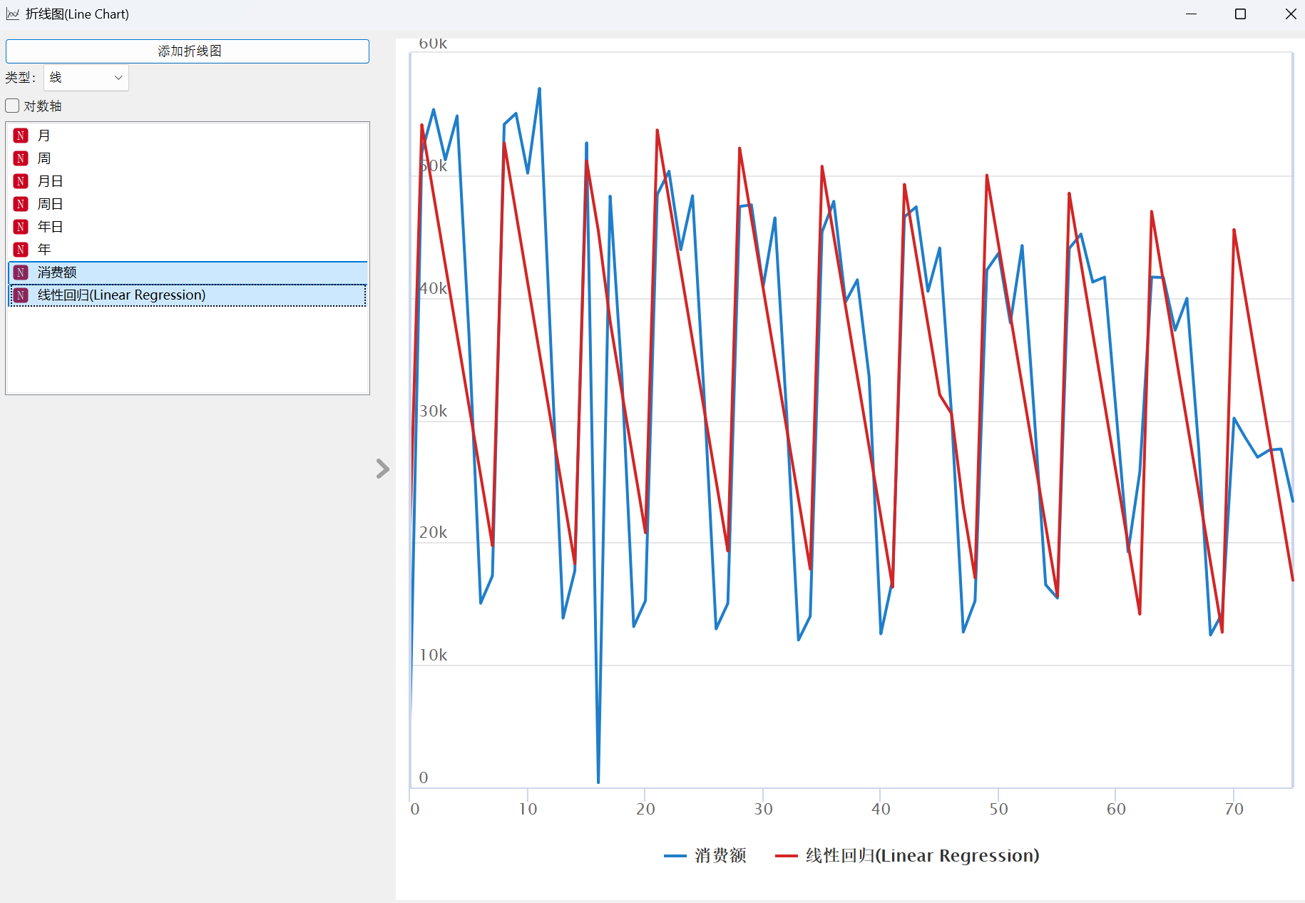The image size is (1305, 903).
Task: Select the 周日 field row
Action: point(188,204)
